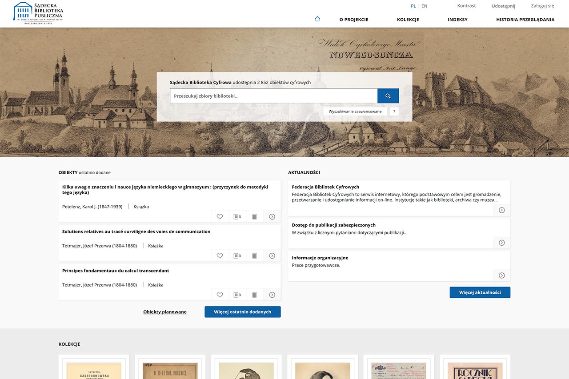Open Historia przeglądania menu item
Image resolution: width=569 pixels, height=379 pixels.
(x=525, y=20)
